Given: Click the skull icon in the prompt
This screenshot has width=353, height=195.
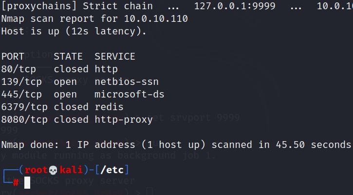Looking at the screenshot, I should 53,170.
